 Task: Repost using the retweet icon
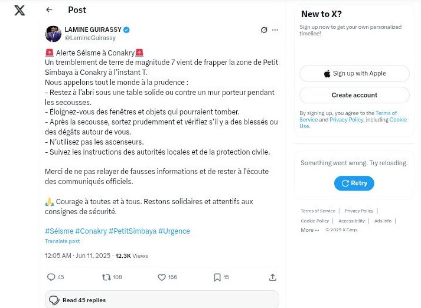click(x=106, y=277)
